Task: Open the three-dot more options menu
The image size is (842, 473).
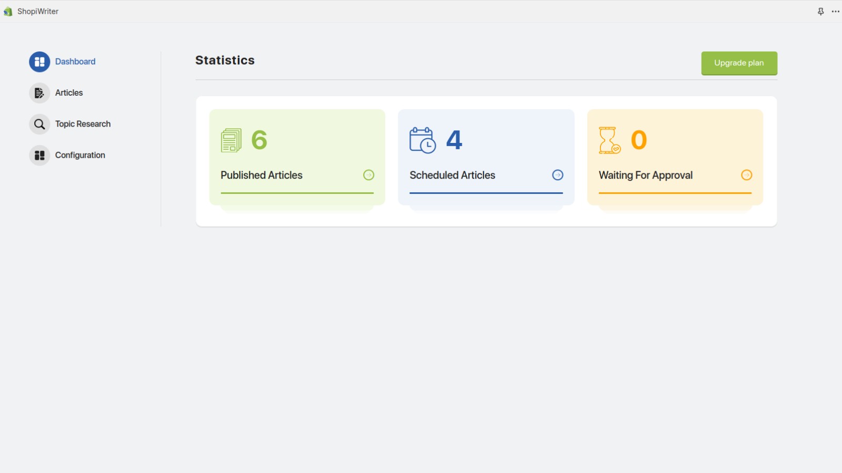Action: (835, 12)
